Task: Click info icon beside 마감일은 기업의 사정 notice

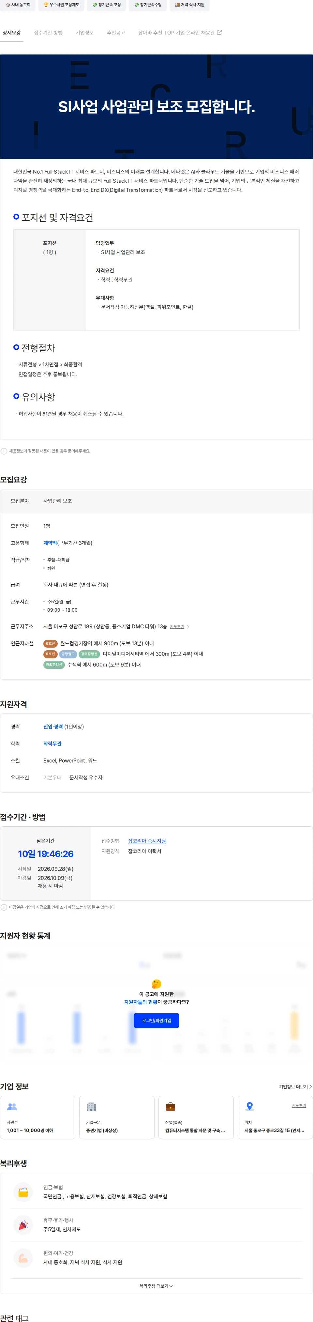Action: (x=4, y=907)
